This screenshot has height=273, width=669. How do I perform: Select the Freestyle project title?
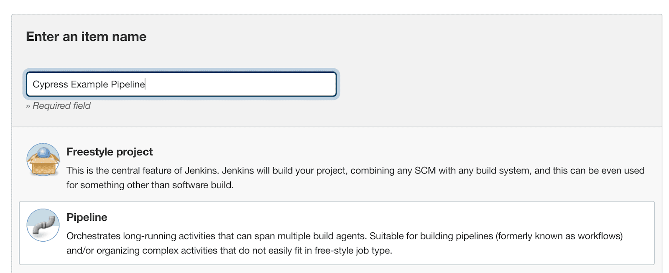(x=110, y=152)
